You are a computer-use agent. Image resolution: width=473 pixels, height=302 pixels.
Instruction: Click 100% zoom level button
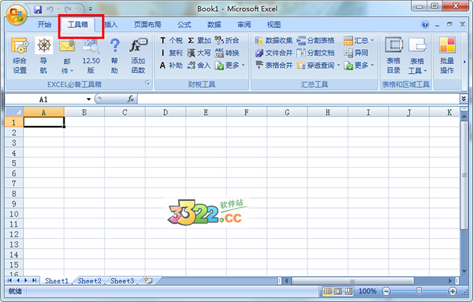pos(367,291)
